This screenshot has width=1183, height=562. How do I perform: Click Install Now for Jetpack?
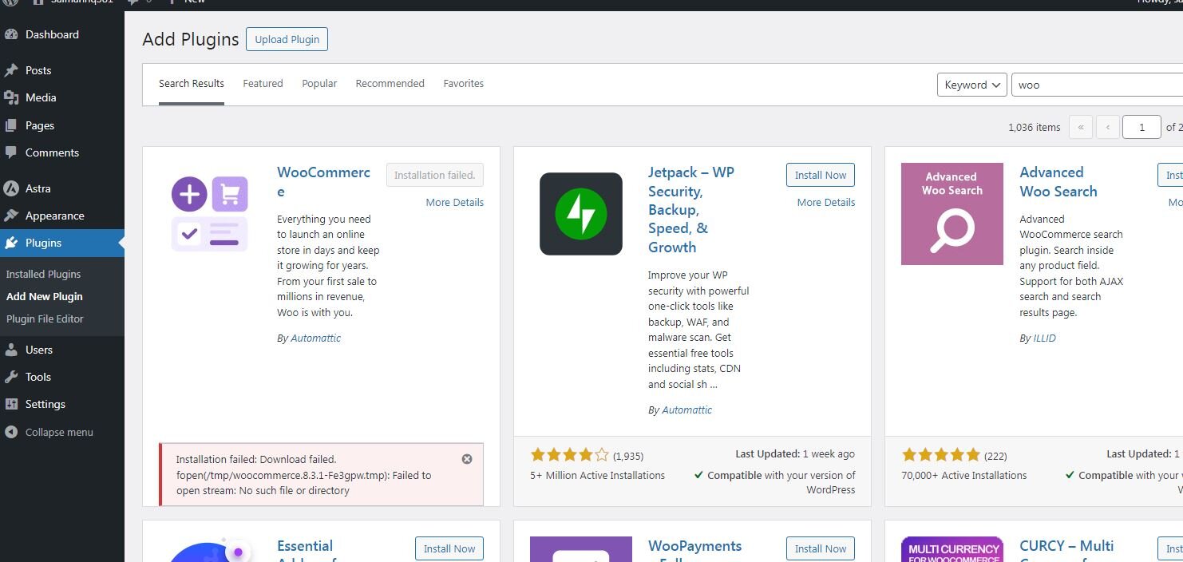[x=821, y=175]
